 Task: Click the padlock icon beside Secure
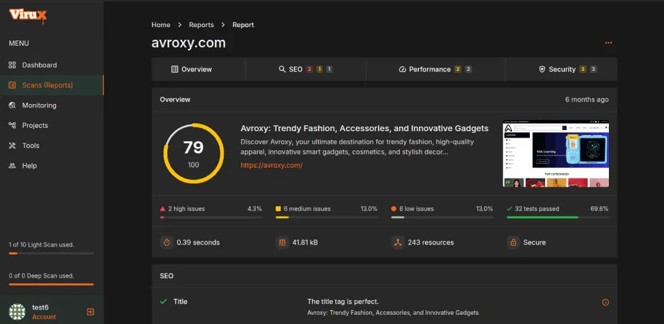coord(513,243)
